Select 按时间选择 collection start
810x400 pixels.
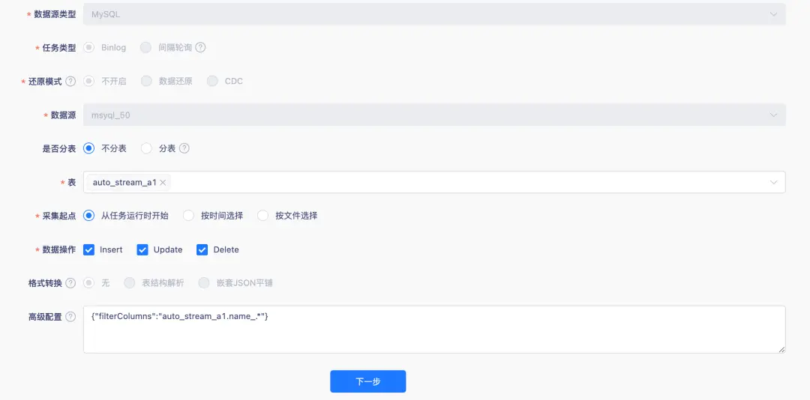click(188, 216)
